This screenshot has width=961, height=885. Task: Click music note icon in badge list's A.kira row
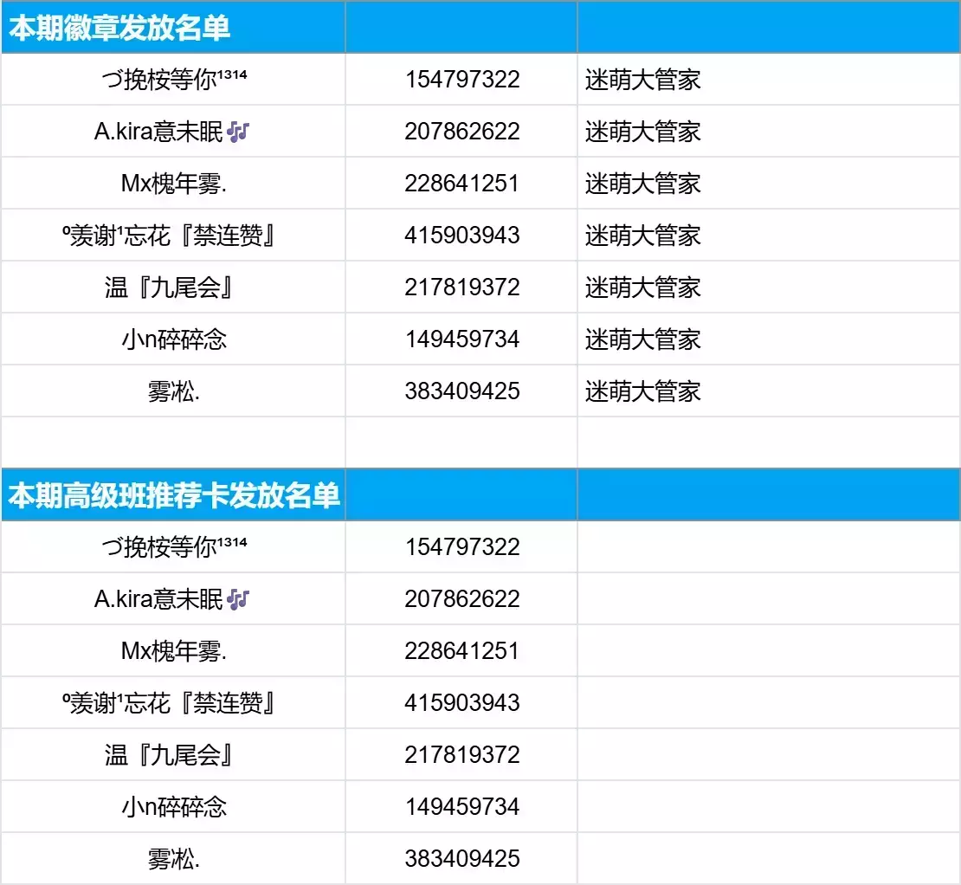coord(238,132)
